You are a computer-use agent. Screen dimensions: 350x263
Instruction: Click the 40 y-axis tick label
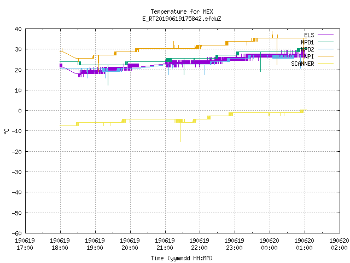pyautogui.click(x=18, y=29)
